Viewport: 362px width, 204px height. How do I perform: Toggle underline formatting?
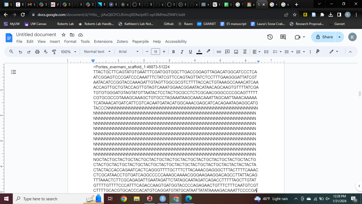pos(190,52)
